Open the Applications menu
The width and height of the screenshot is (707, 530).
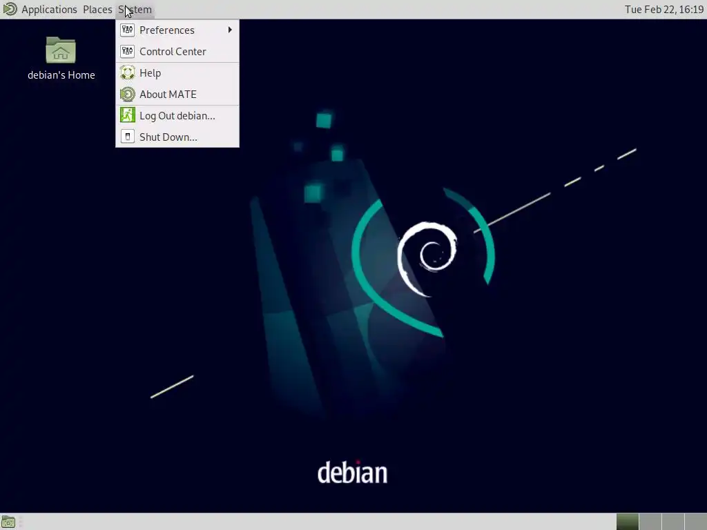[49, 10]
